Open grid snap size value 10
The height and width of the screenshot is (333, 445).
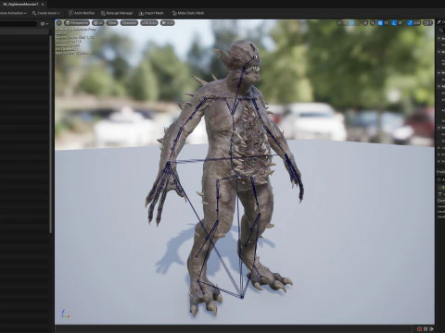pos(387,23)
